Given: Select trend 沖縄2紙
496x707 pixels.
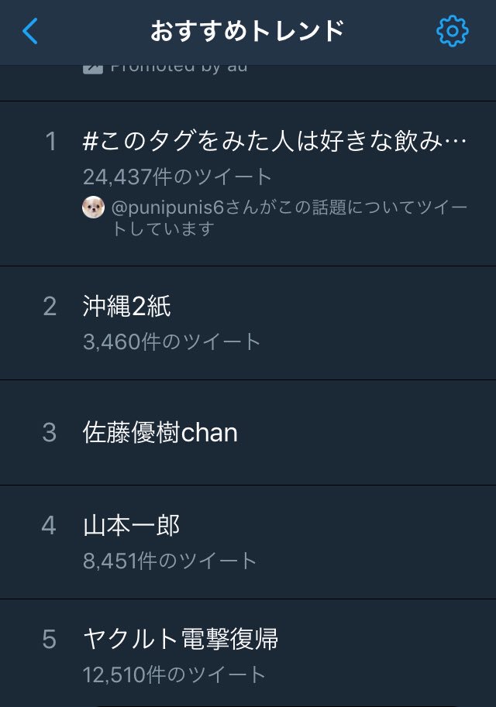Looking at the screenshot, I should (127, 307).
